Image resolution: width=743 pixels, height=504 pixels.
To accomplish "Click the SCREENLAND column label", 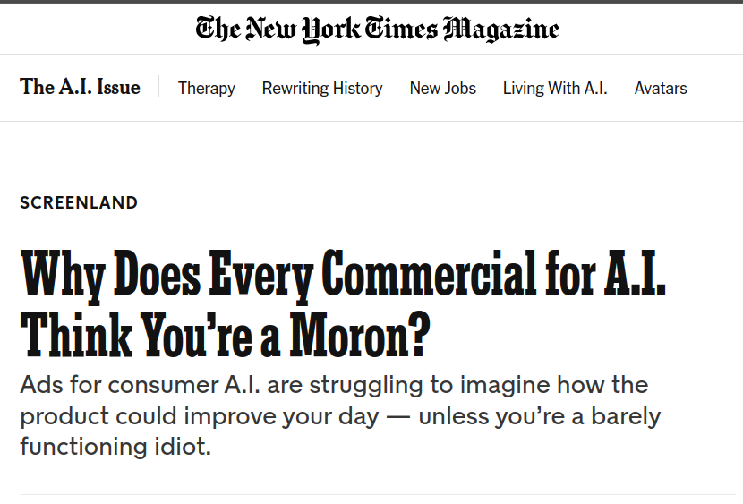I will click(x=79, y=202).
